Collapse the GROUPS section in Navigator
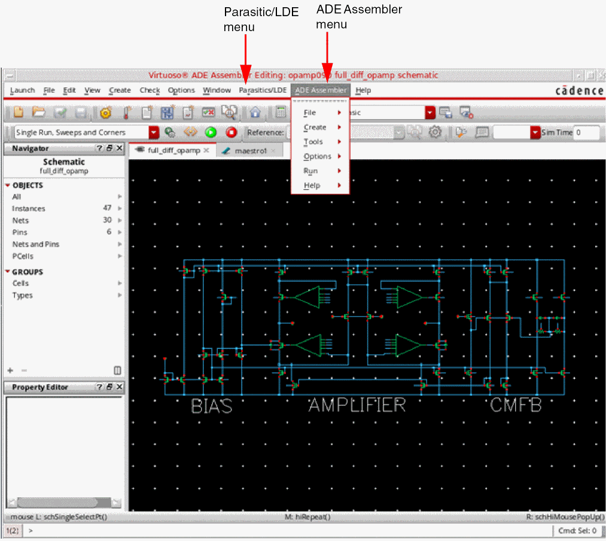The image size is (606, 541). (x=8, y=272)
